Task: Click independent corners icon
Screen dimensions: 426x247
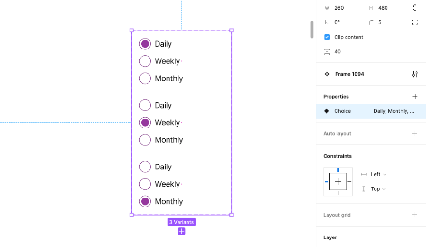Action: (x=415, y=22)
